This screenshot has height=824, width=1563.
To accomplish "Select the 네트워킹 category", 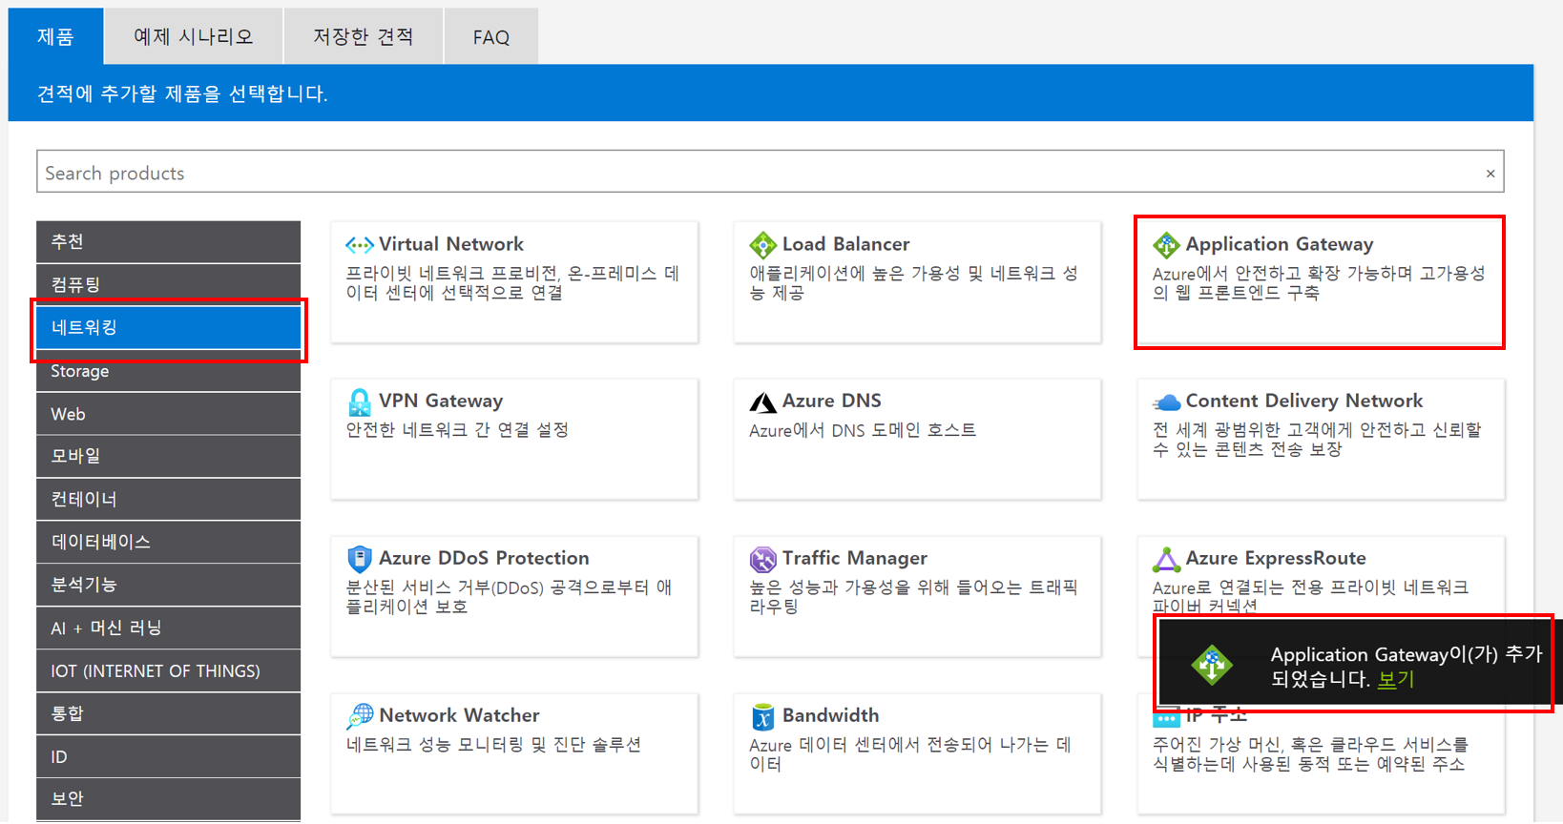I will click(x=168, y=328).
